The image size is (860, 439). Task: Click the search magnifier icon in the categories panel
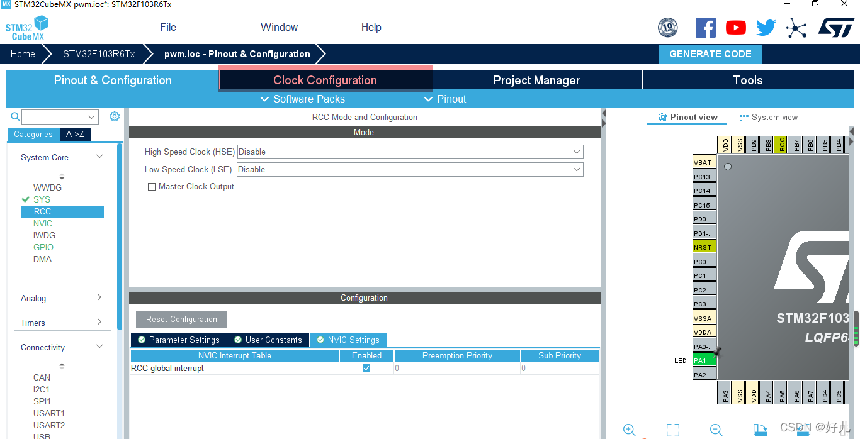(x=15, y=116)
